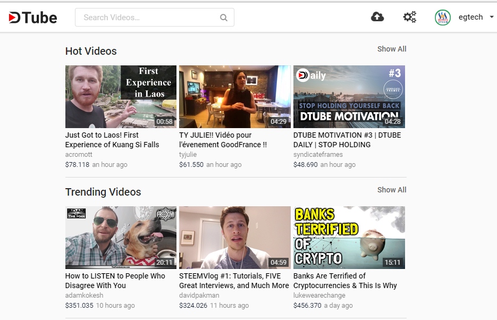Expand the egtech account dropdown arrow
This screenshot has width=497, height=320.
pyautogui.click(x=492, y=17)
